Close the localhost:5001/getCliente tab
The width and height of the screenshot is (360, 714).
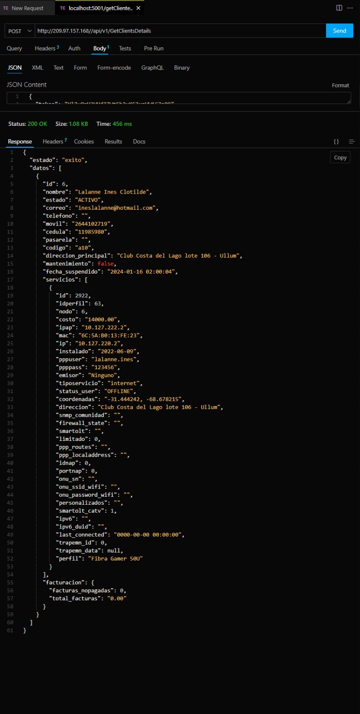point(138,8)
